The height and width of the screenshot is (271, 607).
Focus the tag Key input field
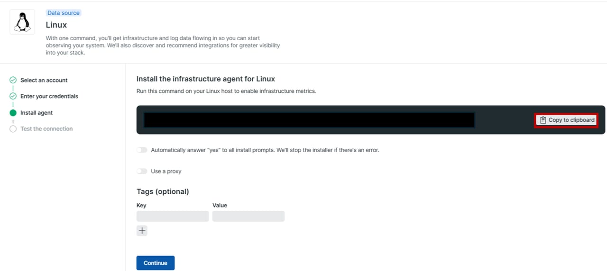click(x=173, y=217)
